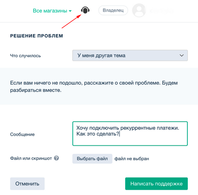This screenshot has width=198, height=195.
Task: Choose a file with Выбрать файл
Action: point(92,159)
